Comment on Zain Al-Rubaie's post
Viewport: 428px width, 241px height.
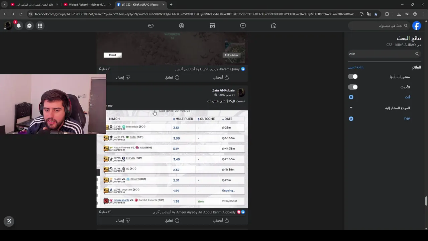pos(172,221)
